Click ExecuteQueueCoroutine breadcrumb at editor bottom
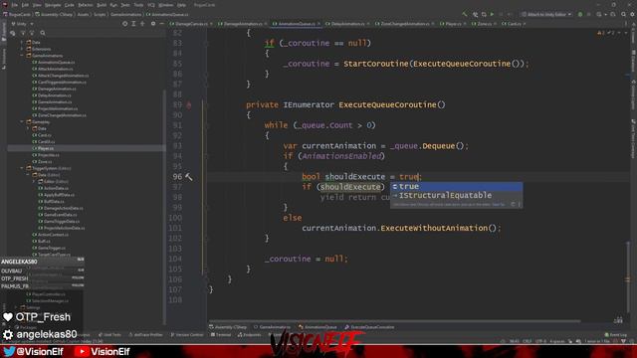This screenshot has height=358, width=637. [369, 327]
